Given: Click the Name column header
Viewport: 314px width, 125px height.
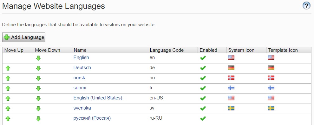Looking at the screenshot, I should point(80,50).
